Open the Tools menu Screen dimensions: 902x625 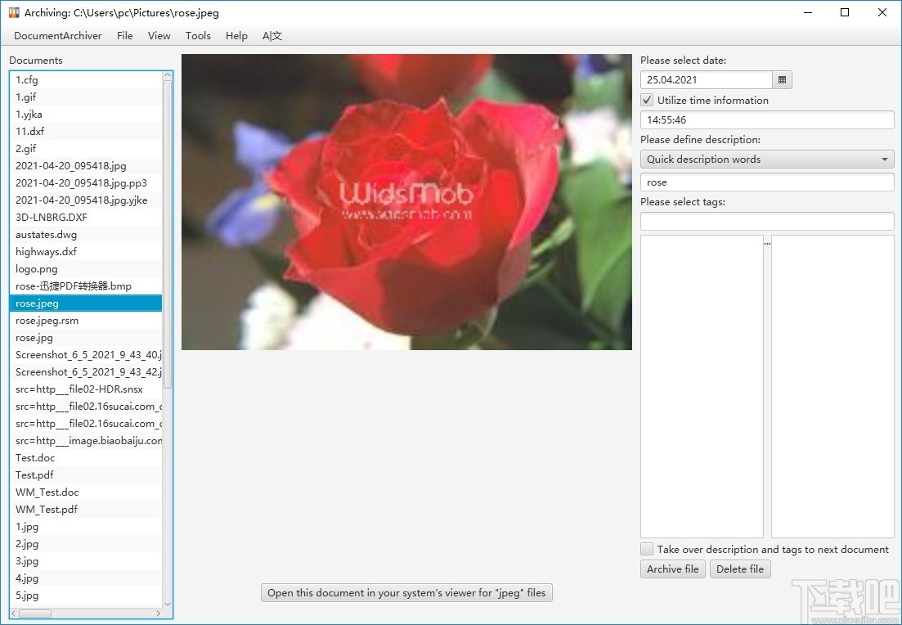pyautogui.click(x=198, y=35)
